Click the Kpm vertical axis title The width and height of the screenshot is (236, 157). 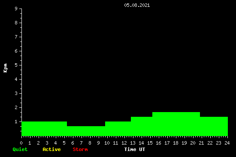coord(5,68)
